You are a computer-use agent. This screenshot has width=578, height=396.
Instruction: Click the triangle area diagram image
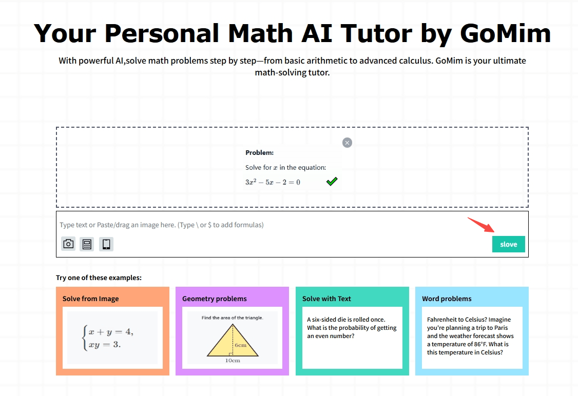(232, 338)
